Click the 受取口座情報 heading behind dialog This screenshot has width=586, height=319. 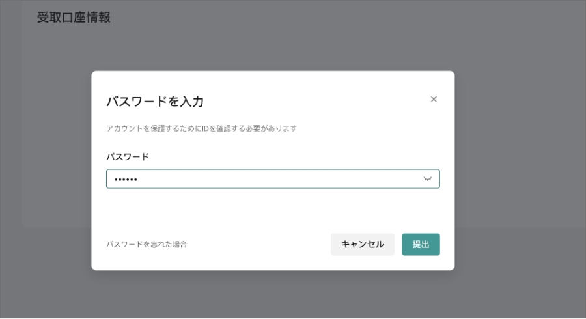tap(74, 18)
